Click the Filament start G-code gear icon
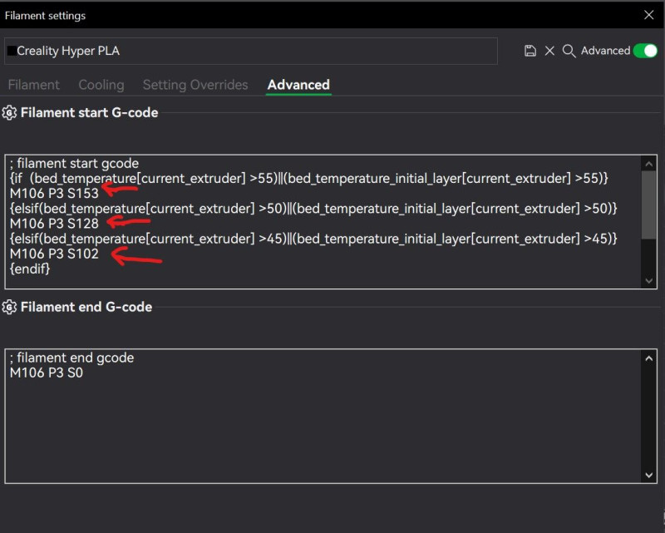 tap(9, 113)
